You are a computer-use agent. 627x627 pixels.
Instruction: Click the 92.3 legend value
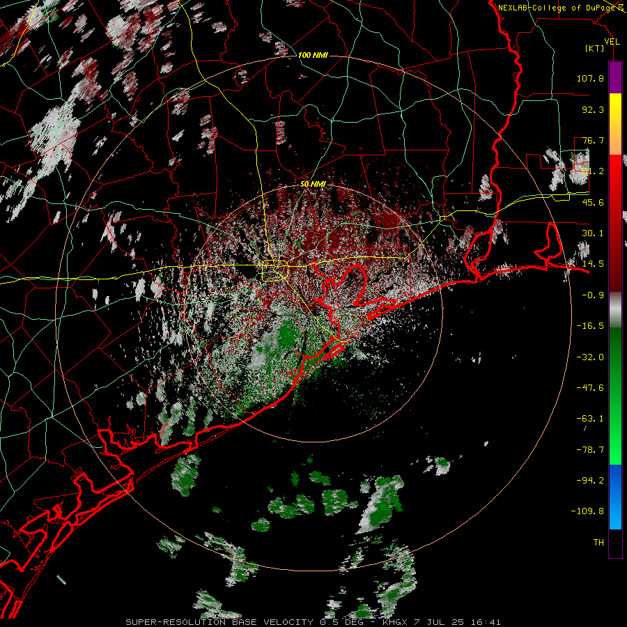tap(593, 109)
